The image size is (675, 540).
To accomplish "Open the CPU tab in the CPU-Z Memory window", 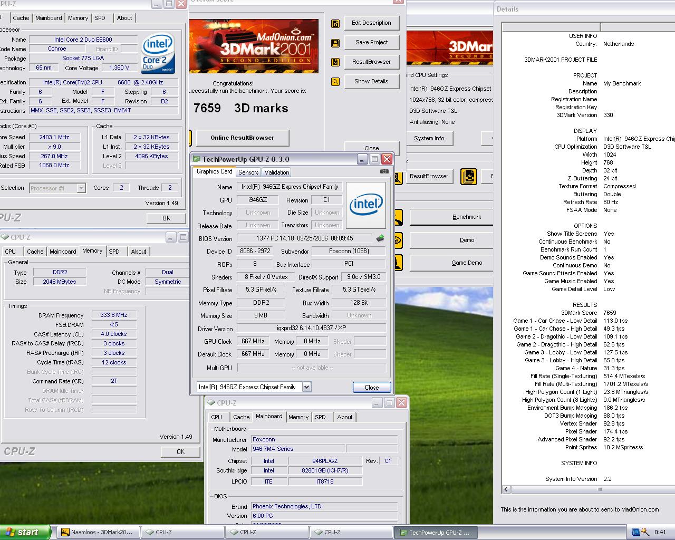I will 11,252.
